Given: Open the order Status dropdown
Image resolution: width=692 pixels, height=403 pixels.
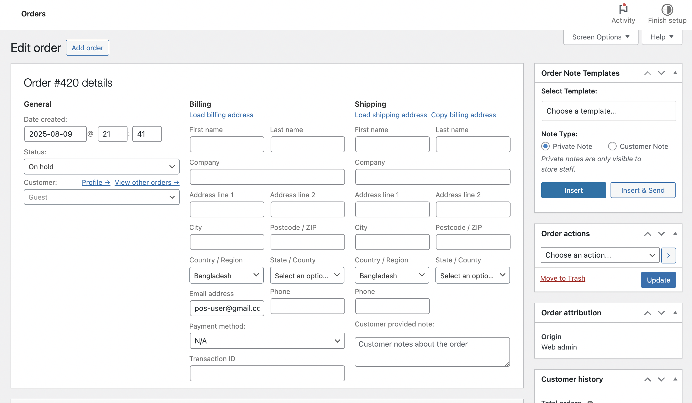Looking at the screenshot, I should point(101,167).
